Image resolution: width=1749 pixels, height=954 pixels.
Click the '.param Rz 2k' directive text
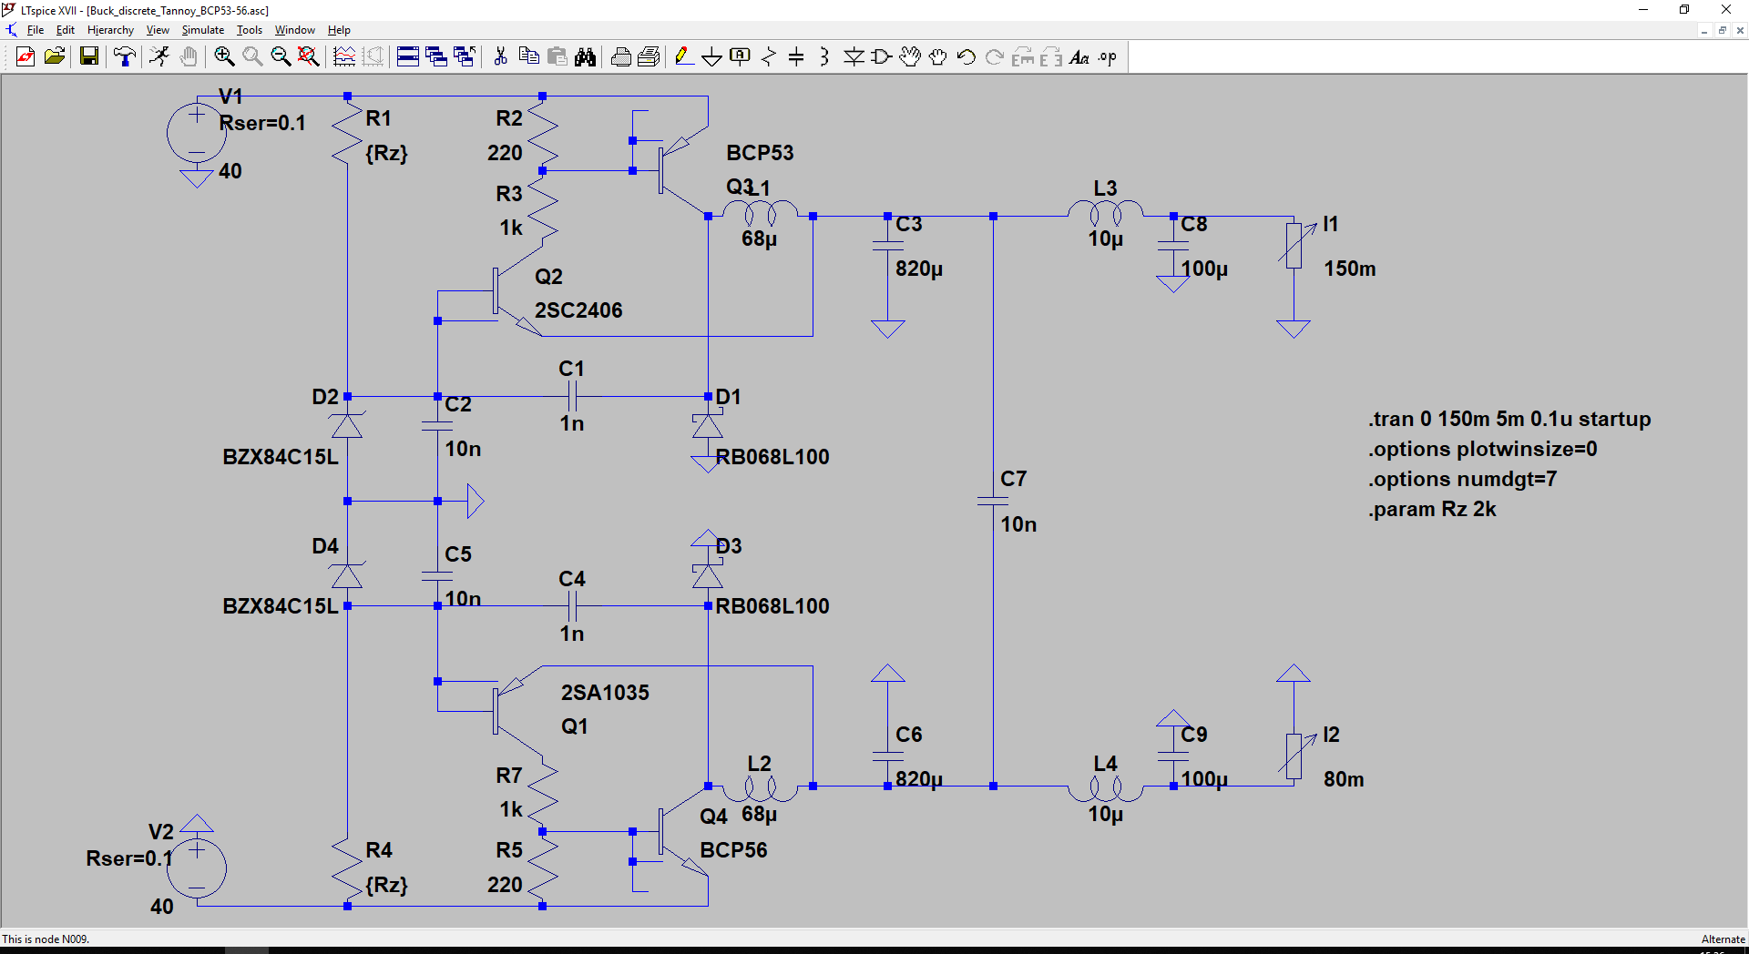[1432, 509]
